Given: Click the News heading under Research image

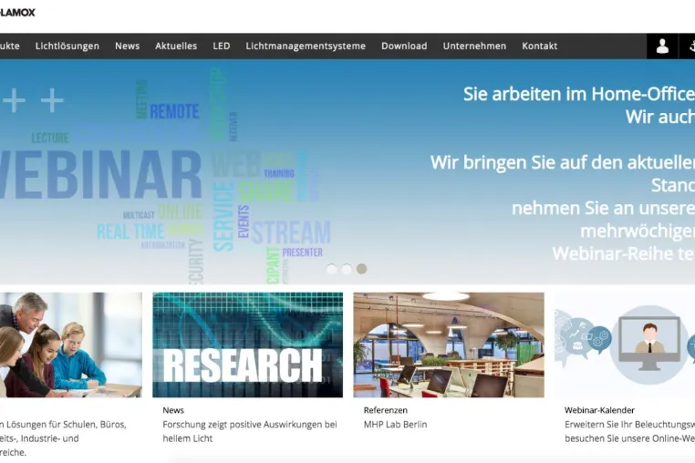Looking at the screenshot, I should (x=173, y=410).
